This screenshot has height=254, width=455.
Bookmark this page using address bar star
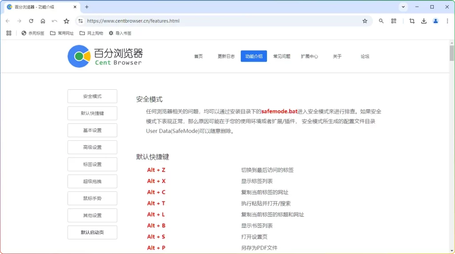point(365,21)
